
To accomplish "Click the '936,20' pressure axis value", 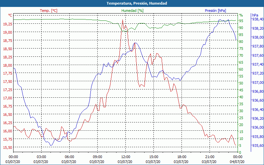I will click(258, 118).
